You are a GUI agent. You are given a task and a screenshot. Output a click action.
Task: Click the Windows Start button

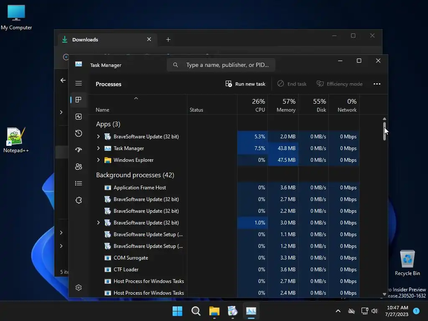177,311
